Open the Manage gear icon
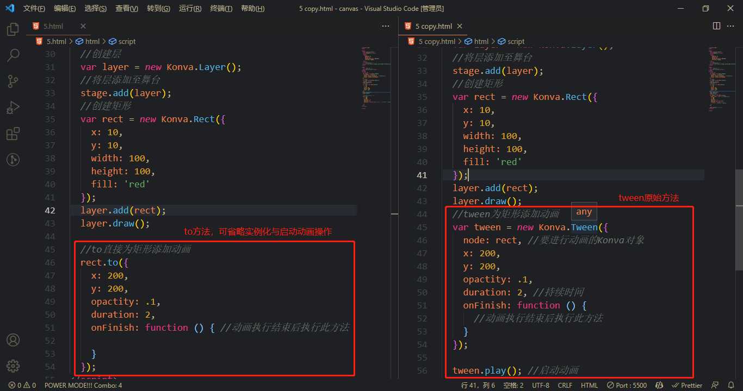 coord(13,366)
